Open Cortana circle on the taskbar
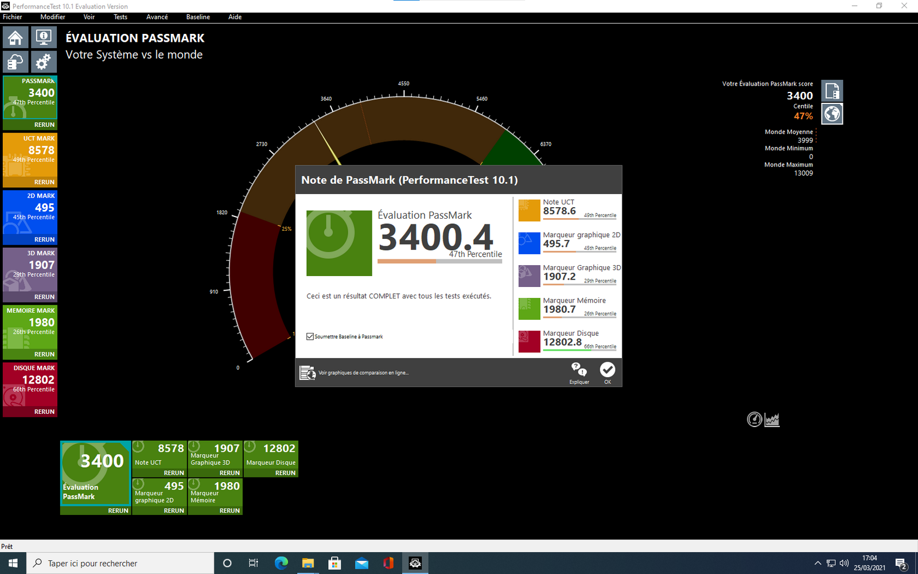918x574 pixels. point(227,563)
